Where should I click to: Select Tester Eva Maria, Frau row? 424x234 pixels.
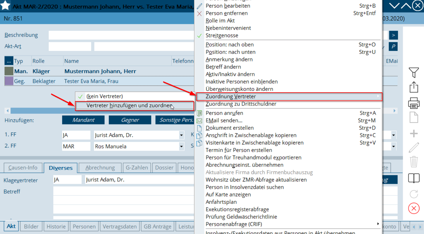pyautogui.click(x=99, y=81)
